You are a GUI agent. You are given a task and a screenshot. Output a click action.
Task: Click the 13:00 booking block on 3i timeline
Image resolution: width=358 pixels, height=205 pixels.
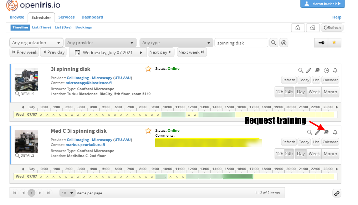point(217,114)
